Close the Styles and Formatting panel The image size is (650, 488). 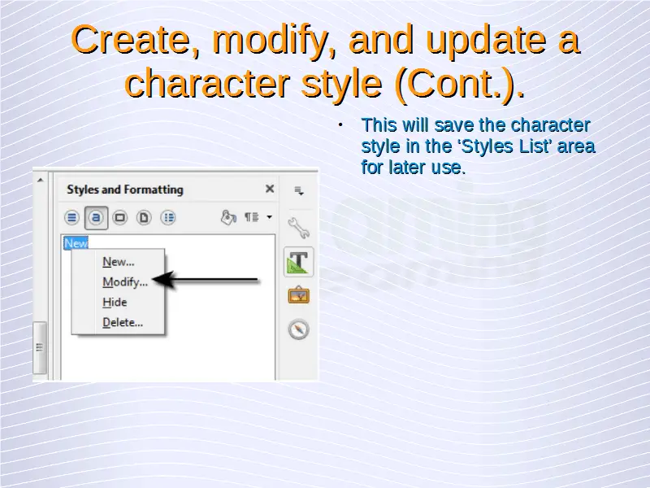[270, 189]
